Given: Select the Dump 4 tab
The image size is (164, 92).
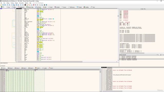Looking at the screenshot, I should (x=24, y=68).
